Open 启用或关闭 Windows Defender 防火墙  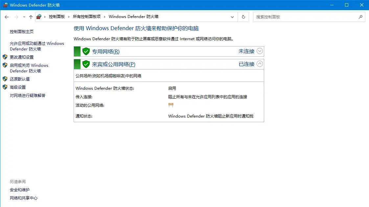[29, 68]
